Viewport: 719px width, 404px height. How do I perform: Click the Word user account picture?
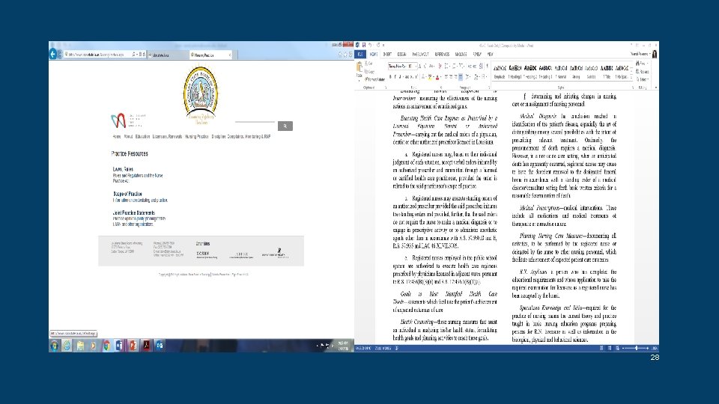pos(655,54)
